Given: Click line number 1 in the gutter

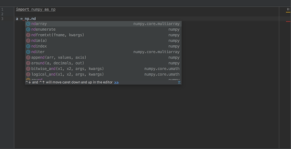Looking at the screenshot, I should (2, 9).
